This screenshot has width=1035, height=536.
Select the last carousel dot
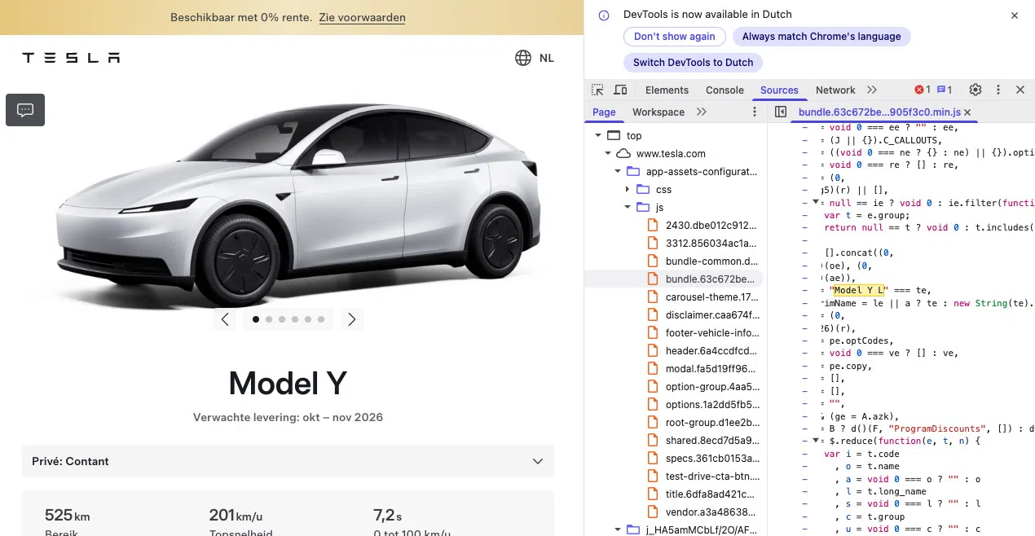click(321, 319)
